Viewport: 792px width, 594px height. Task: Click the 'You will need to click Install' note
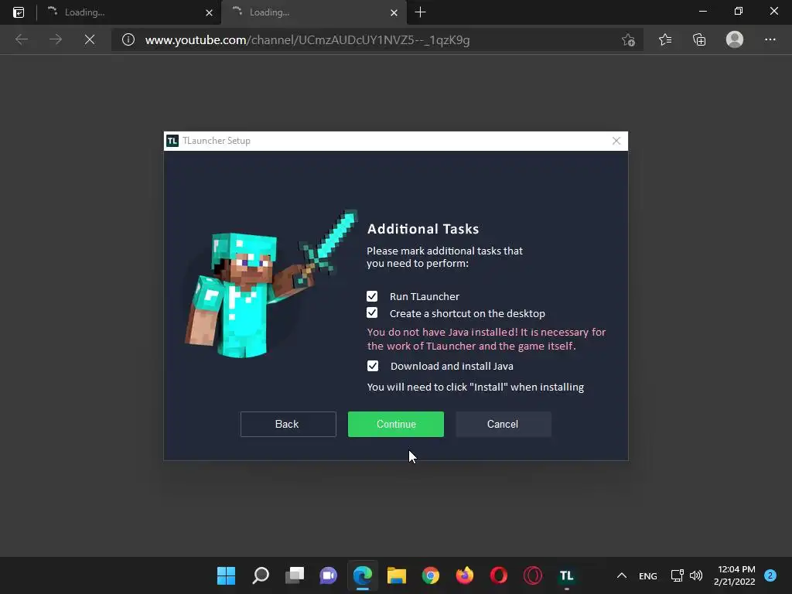(476, 387)
